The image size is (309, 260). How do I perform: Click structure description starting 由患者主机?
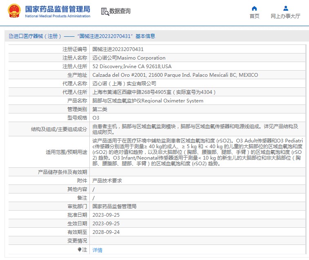pyautogui.click(x=195, y=129)
